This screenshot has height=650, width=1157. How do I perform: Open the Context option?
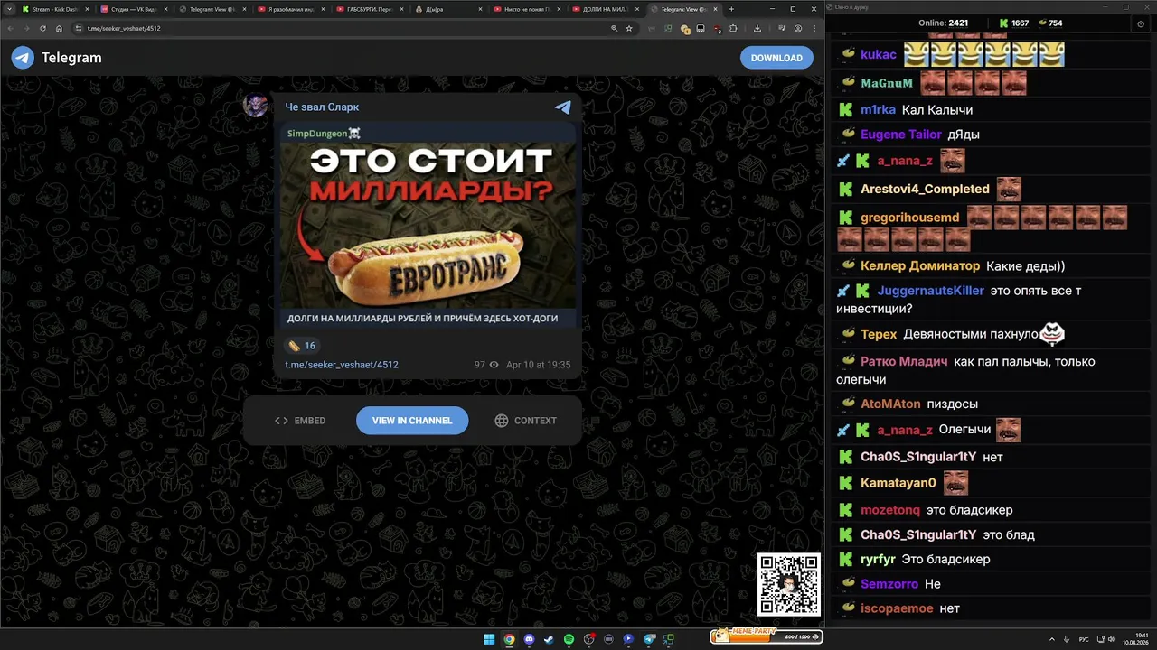[526, 421]
